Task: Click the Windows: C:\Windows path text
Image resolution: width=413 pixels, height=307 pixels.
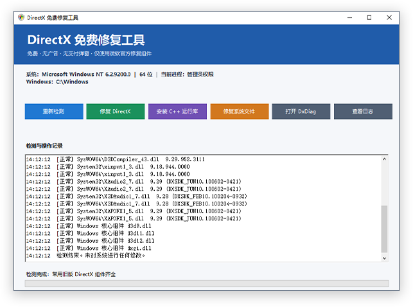Action: tap(57, 82)
